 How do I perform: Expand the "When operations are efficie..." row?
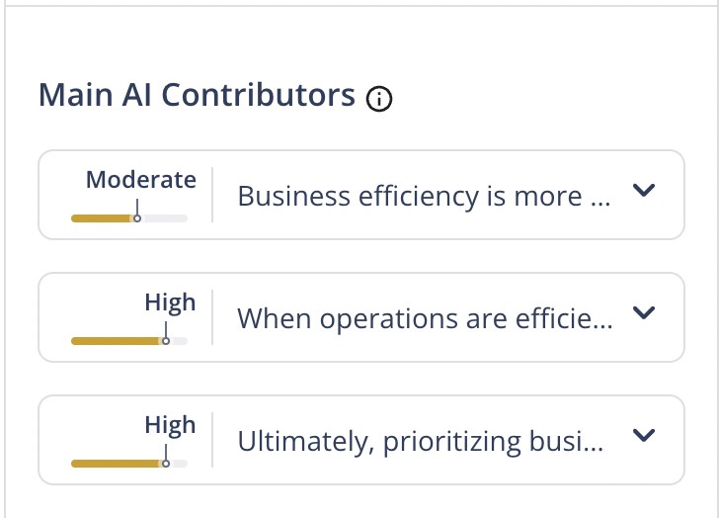[x=644, y=313]
